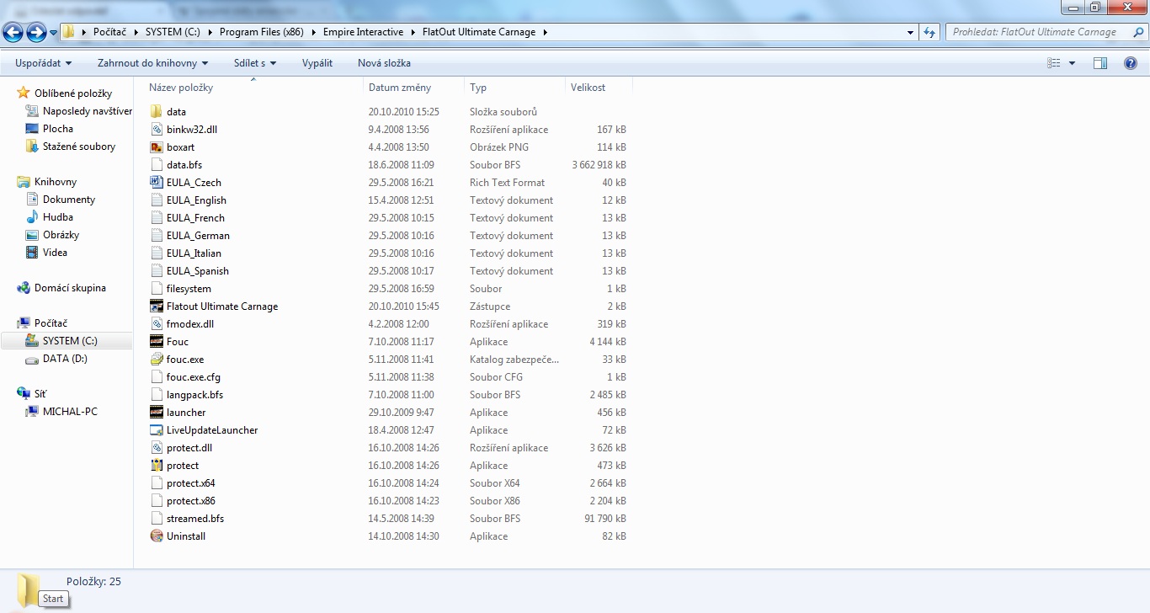This screenshot has width=1150, height=613.
Task: Select Počítač in the address path
Action: 109,32
